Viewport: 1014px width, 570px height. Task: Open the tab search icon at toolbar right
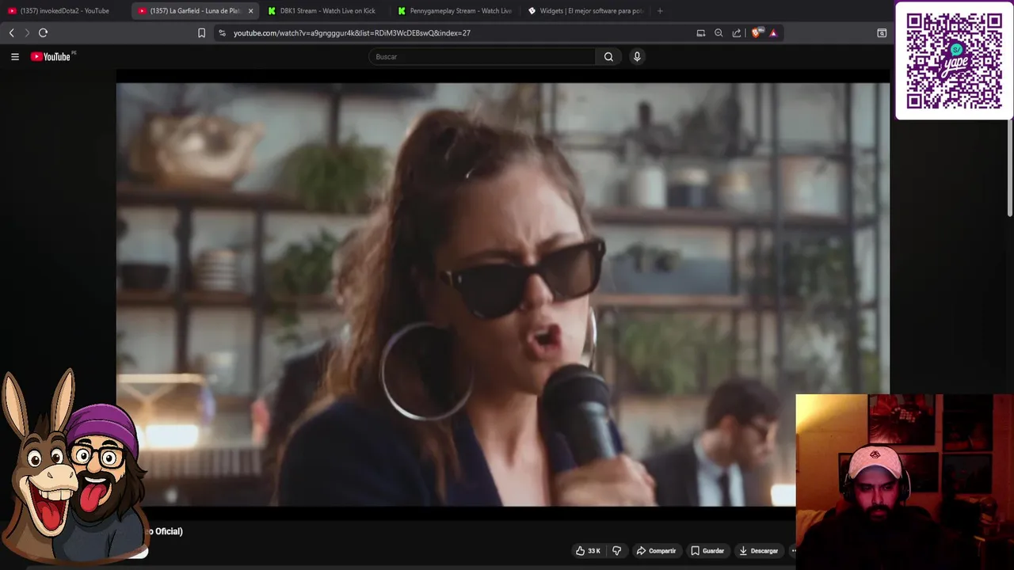click(882, 32)
